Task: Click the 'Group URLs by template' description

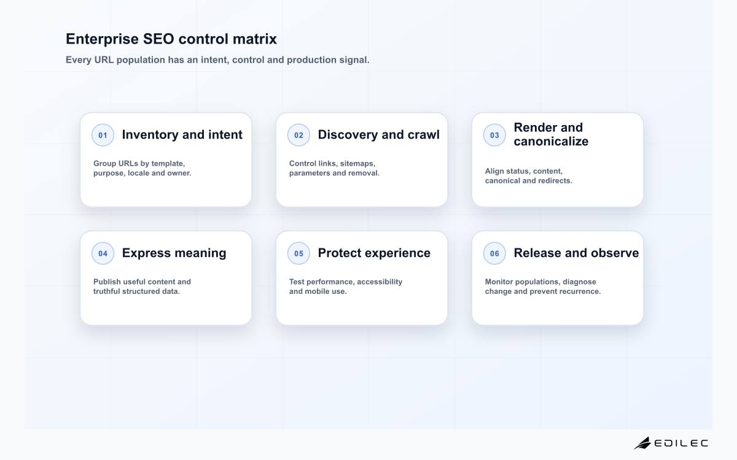Action: pos(142,169)
